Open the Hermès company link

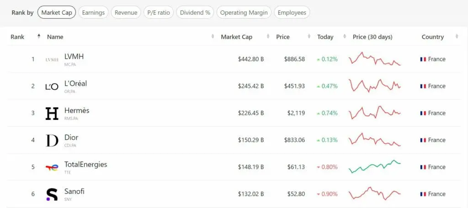(77, 110)
